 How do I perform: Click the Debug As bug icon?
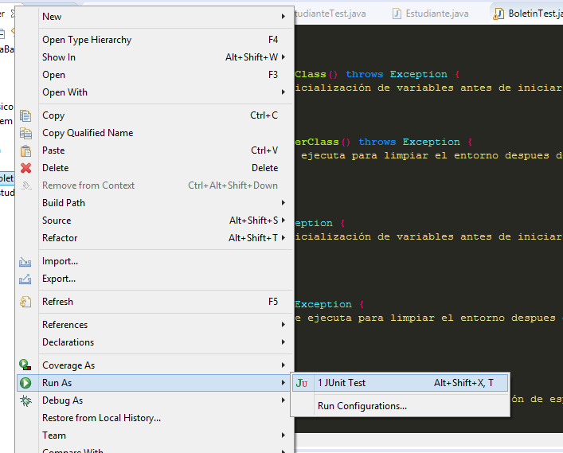click(25, 400)
